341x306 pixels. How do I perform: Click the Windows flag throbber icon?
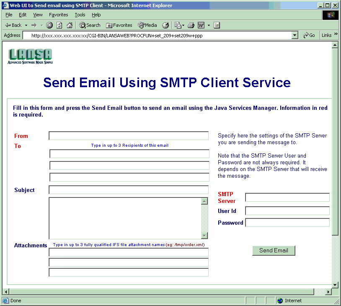click(x=331, y=15)
